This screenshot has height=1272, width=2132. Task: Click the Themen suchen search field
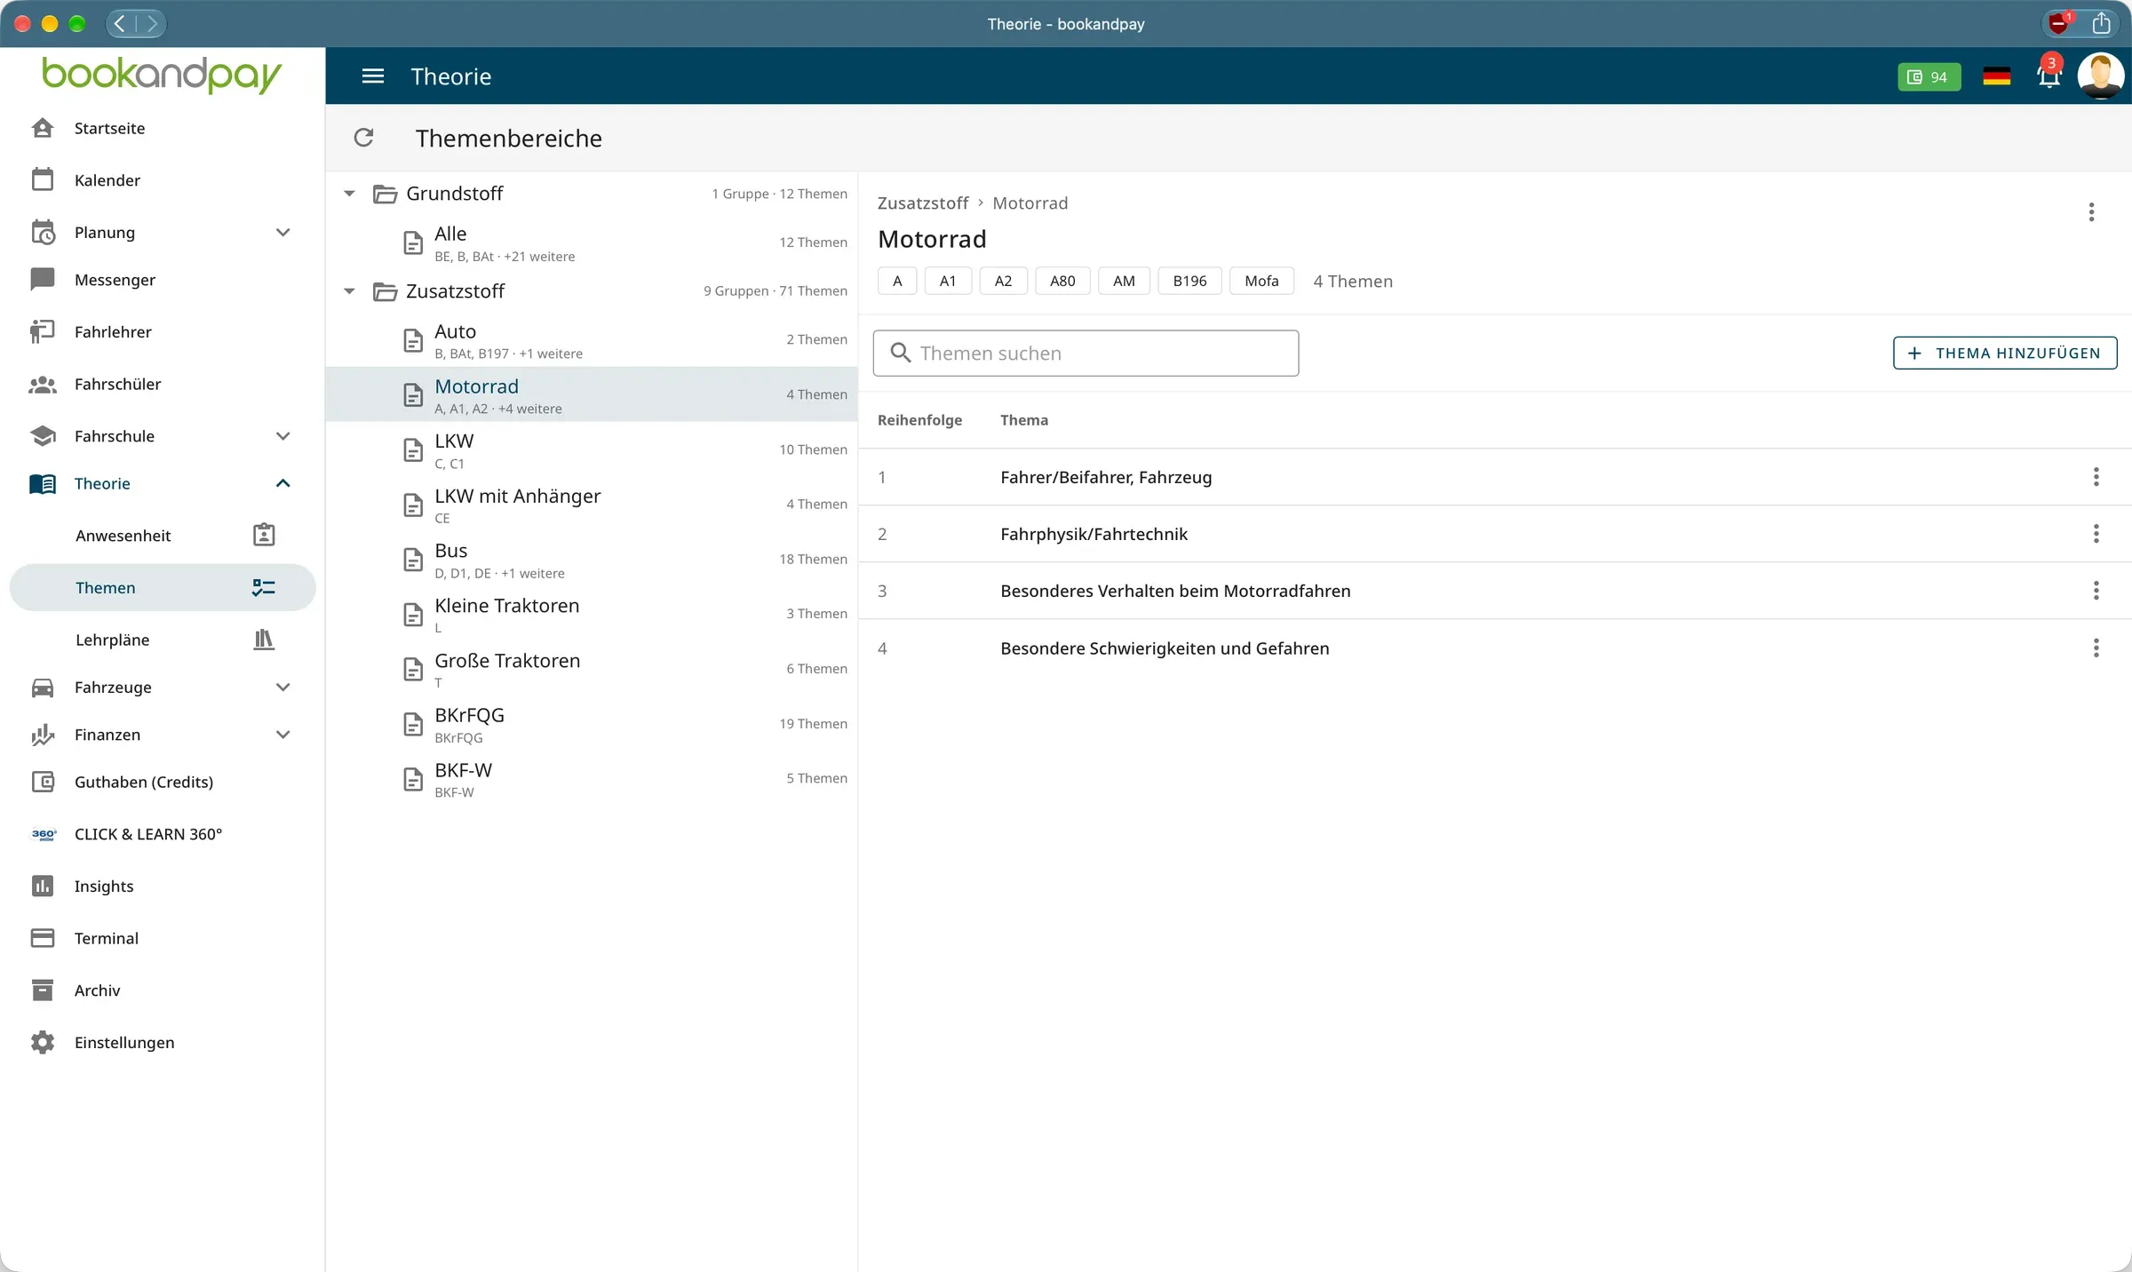[1086, 354]
